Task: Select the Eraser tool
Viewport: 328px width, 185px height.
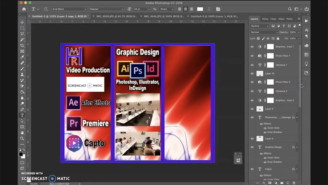Action: coord(22,86)
